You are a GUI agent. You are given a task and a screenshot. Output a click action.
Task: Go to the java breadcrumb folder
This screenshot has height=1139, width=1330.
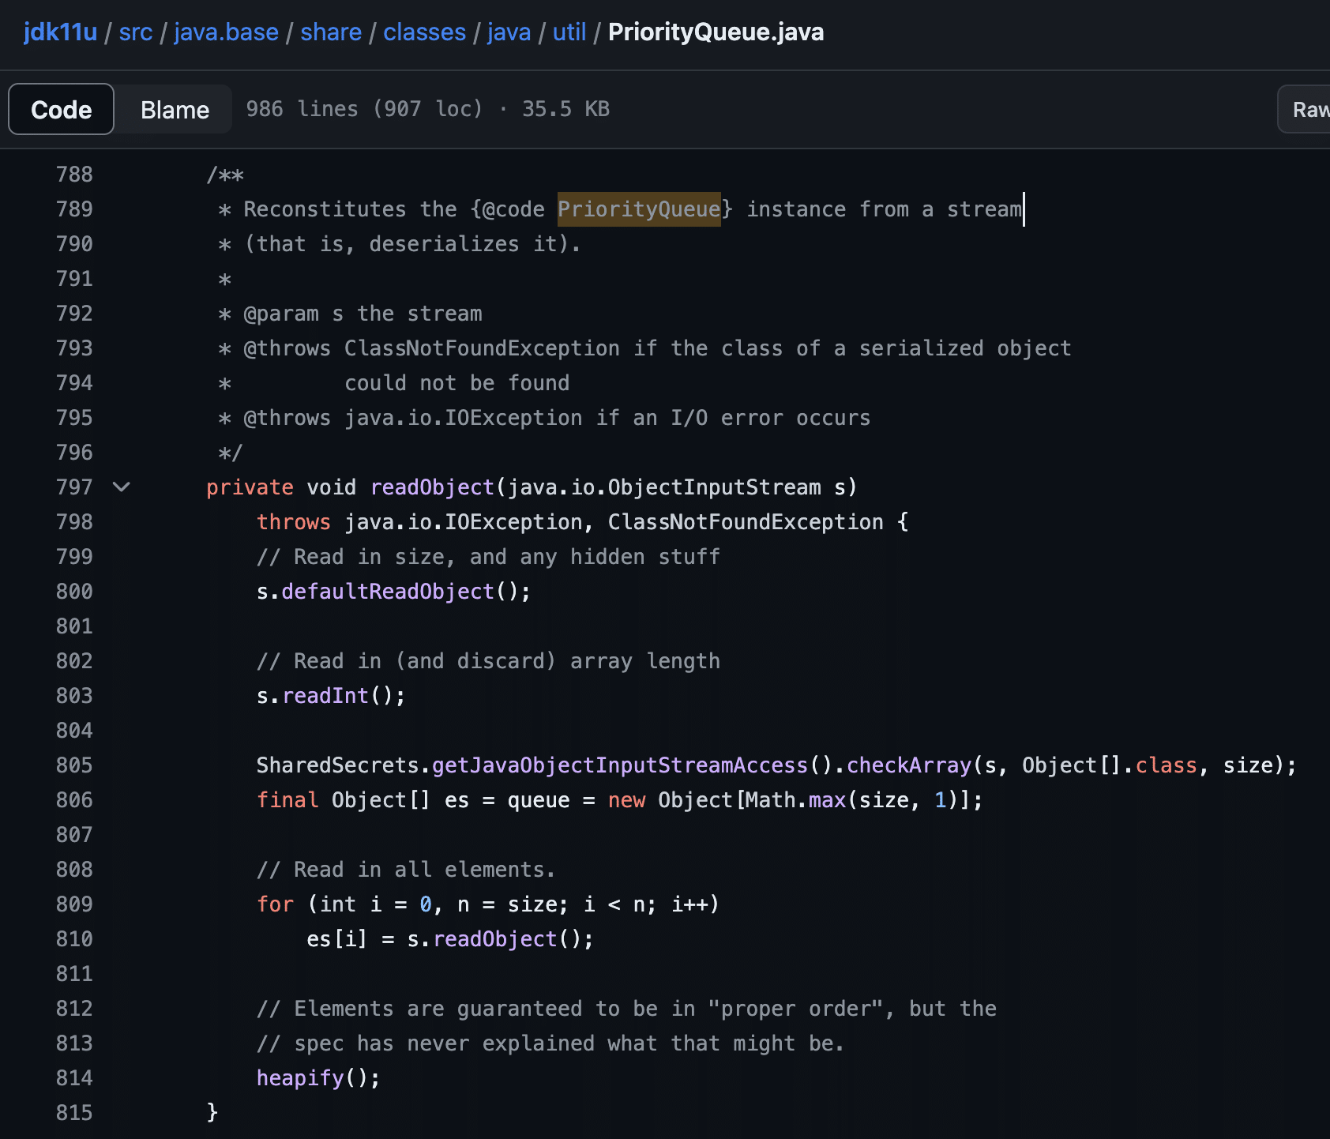[x=509, y=32]
